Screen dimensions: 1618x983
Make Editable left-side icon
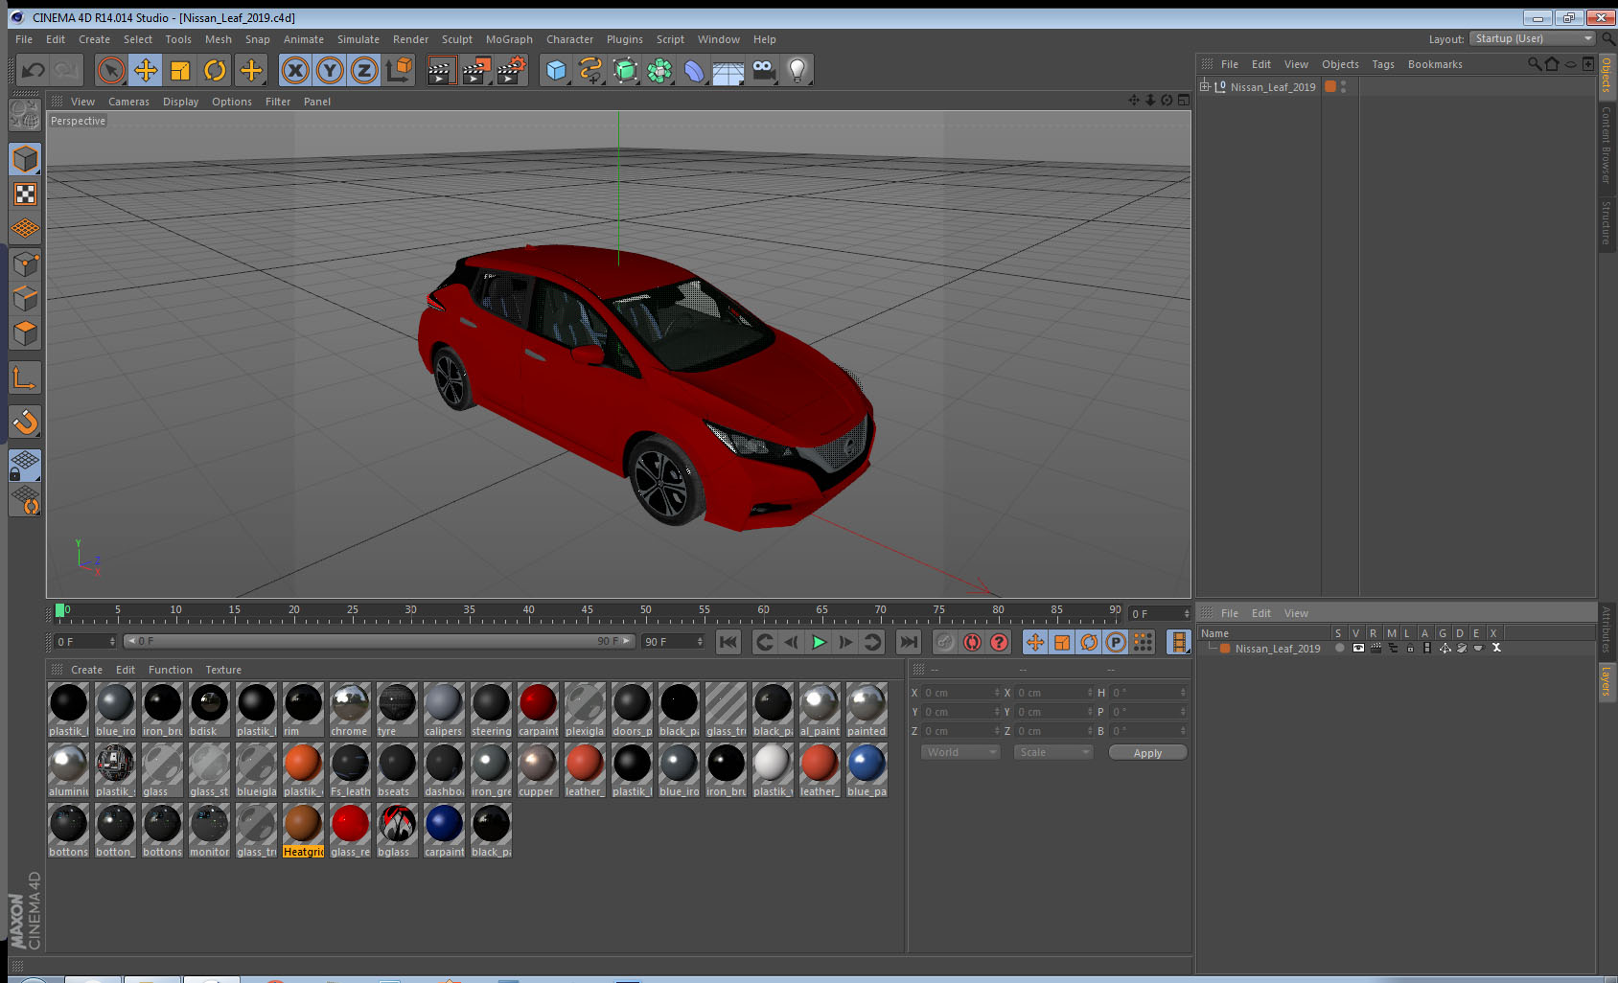(x=25, y=115)
